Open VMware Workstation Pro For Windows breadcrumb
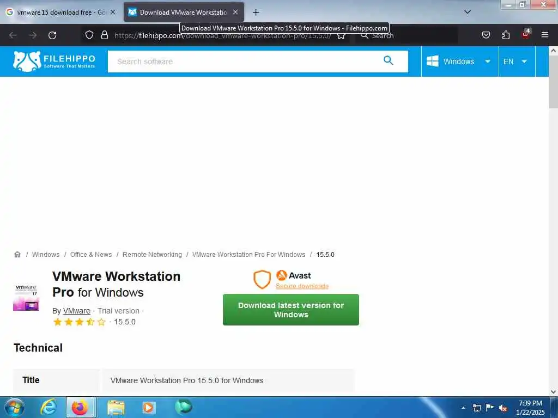Screen dimensions: 558x418 click(248, 255)
